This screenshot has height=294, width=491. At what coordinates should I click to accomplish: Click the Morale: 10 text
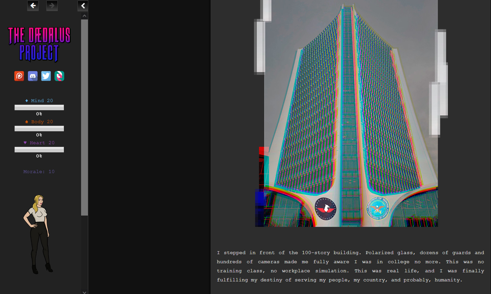(x=39, y=171)
